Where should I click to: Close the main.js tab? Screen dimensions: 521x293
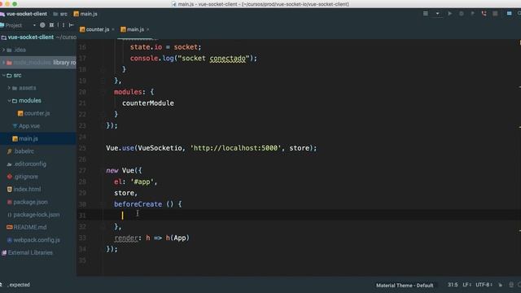point(148,29)
